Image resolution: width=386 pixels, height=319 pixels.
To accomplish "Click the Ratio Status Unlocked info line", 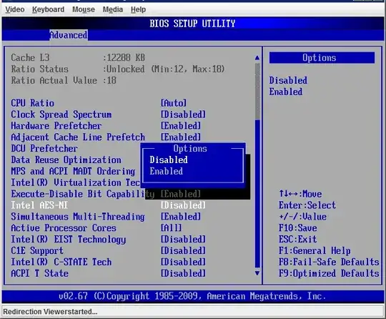I will [118, 69].
